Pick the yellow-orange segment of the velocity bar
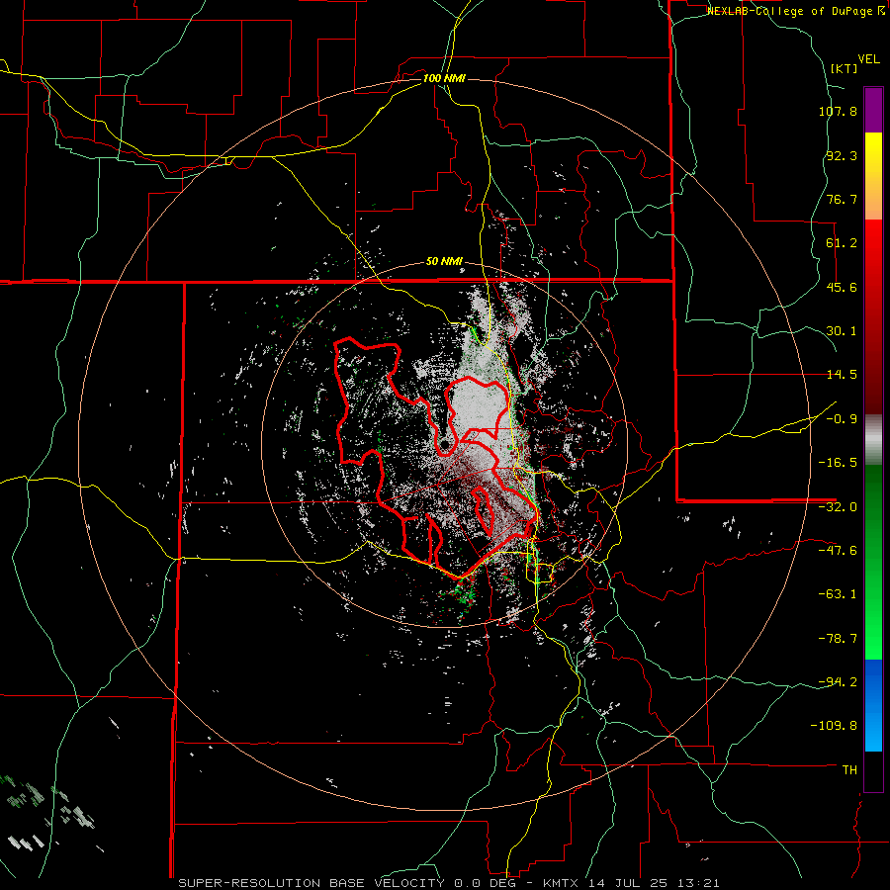Viewport: 890px width, 890px height. pos(873,176)
